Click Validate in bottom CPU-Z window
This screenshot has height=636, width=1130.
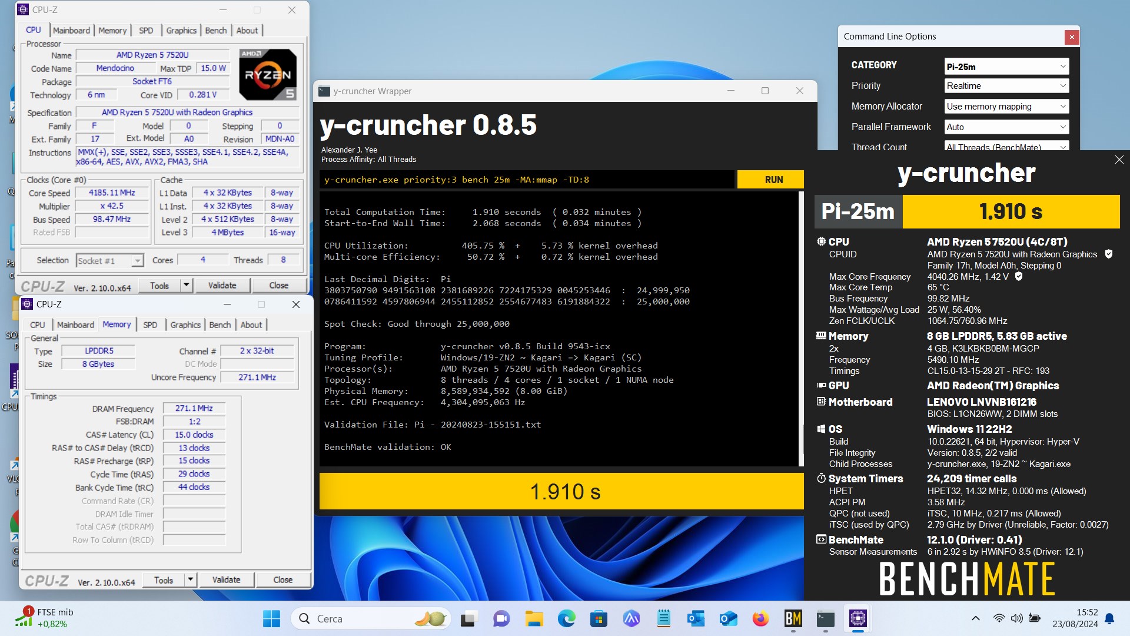click(227, 580)
